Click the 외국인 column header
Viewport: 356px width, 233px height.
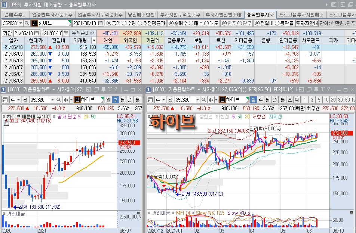[130, 40]
